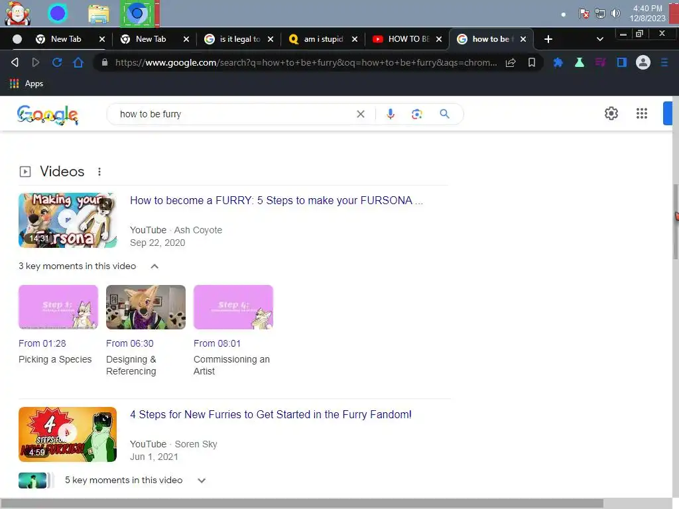Click the padlock site info icon
Screen dimensions: 679x509
point(104,62)
